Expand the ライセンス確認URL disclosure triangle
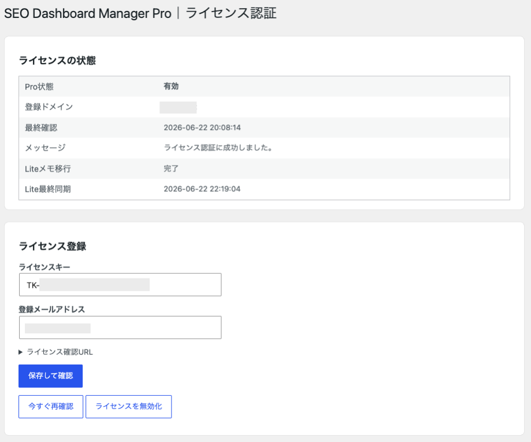 point(20,352)
